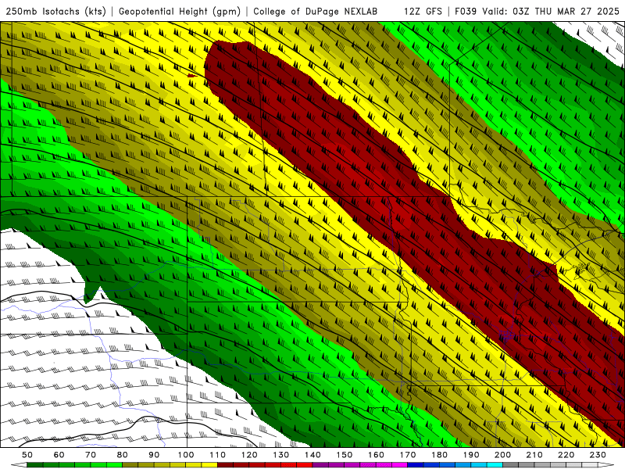
Task: Click the 140 value on the color scale
Action: click(x=312, y=455)
